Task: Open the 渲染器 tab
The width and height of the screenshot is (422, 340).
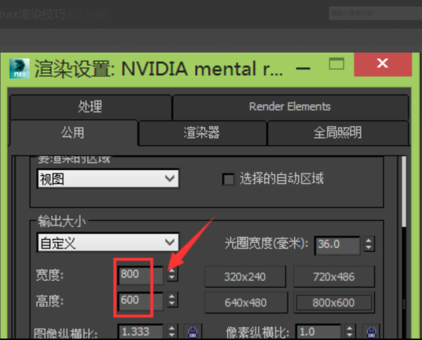Action: pos(202,133)
